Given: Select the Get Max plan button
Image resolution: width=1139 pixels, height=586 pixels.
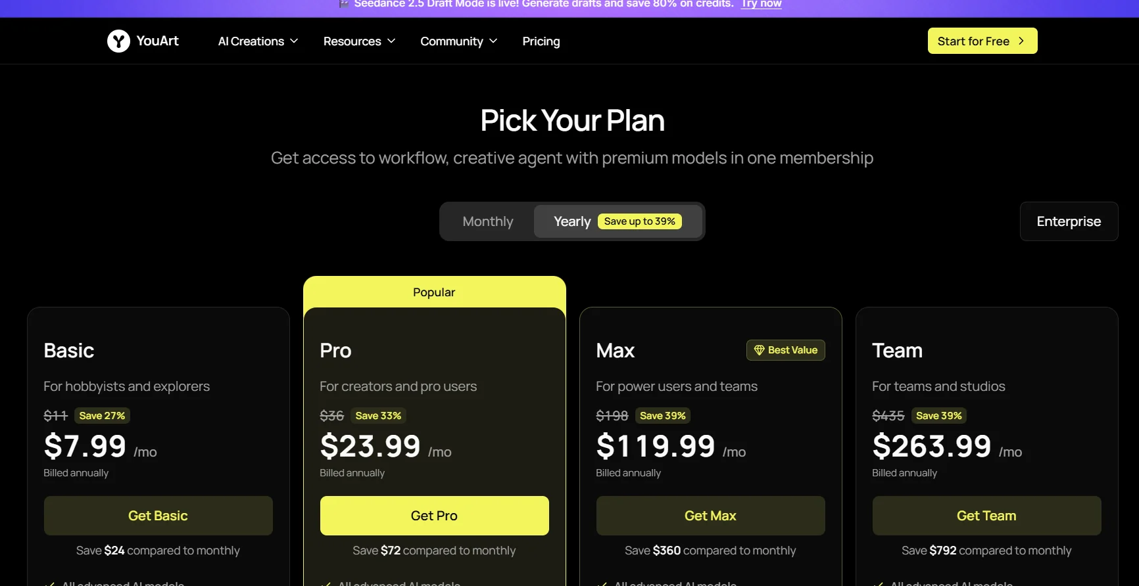Looking at the screenshot, I should (710, 516).
